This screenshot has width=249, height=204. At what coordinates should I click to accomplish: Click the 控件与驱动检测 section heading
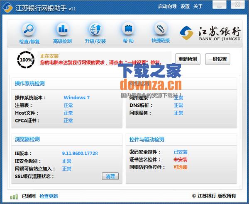(x=146, y=139)
